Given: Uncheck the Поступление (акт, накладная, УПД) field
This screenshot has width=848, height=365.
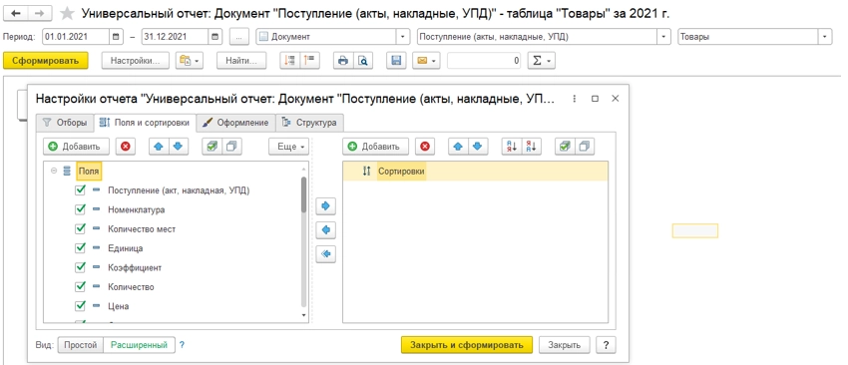Looking at the screenshot, I should (81, 190).
